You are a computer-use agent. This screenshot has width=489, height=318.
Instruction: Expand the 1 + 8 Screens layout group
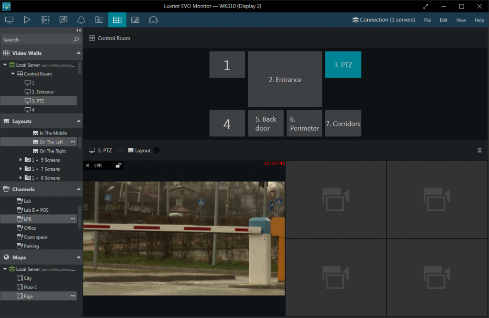coord(21,178)
